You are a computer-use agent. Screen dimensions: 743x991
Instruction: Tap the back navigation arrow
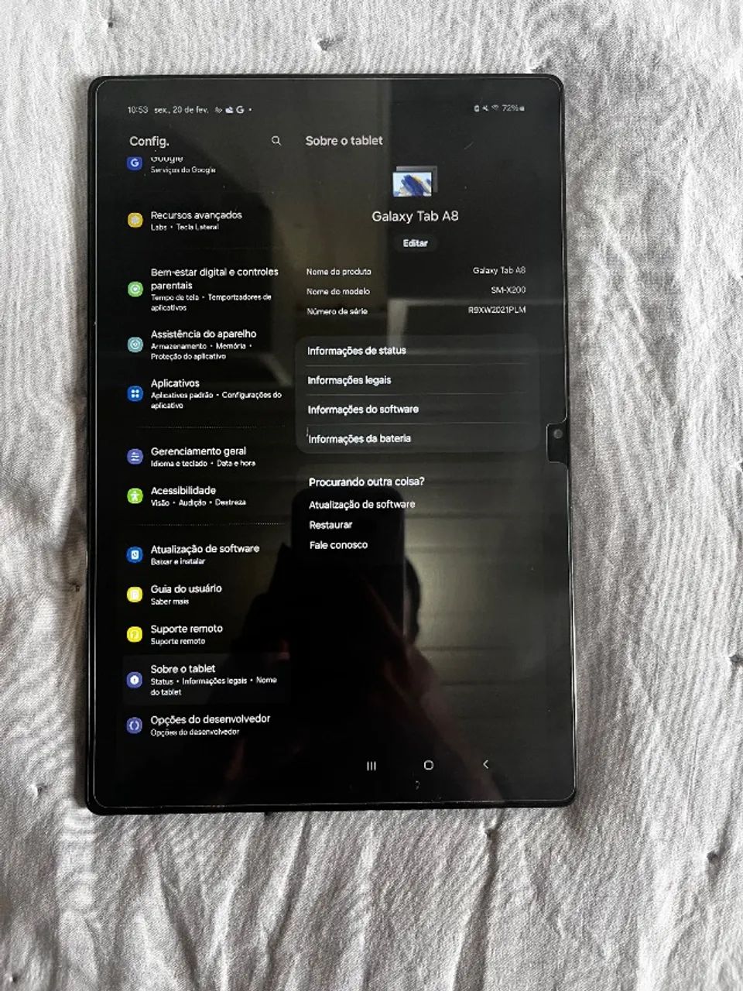485,764
